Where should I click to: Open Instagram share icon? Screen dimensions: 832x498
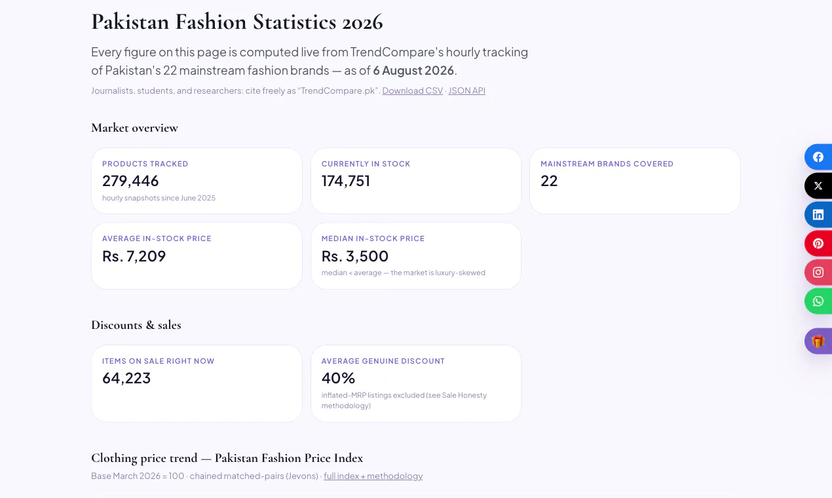[x=818, y=273]
